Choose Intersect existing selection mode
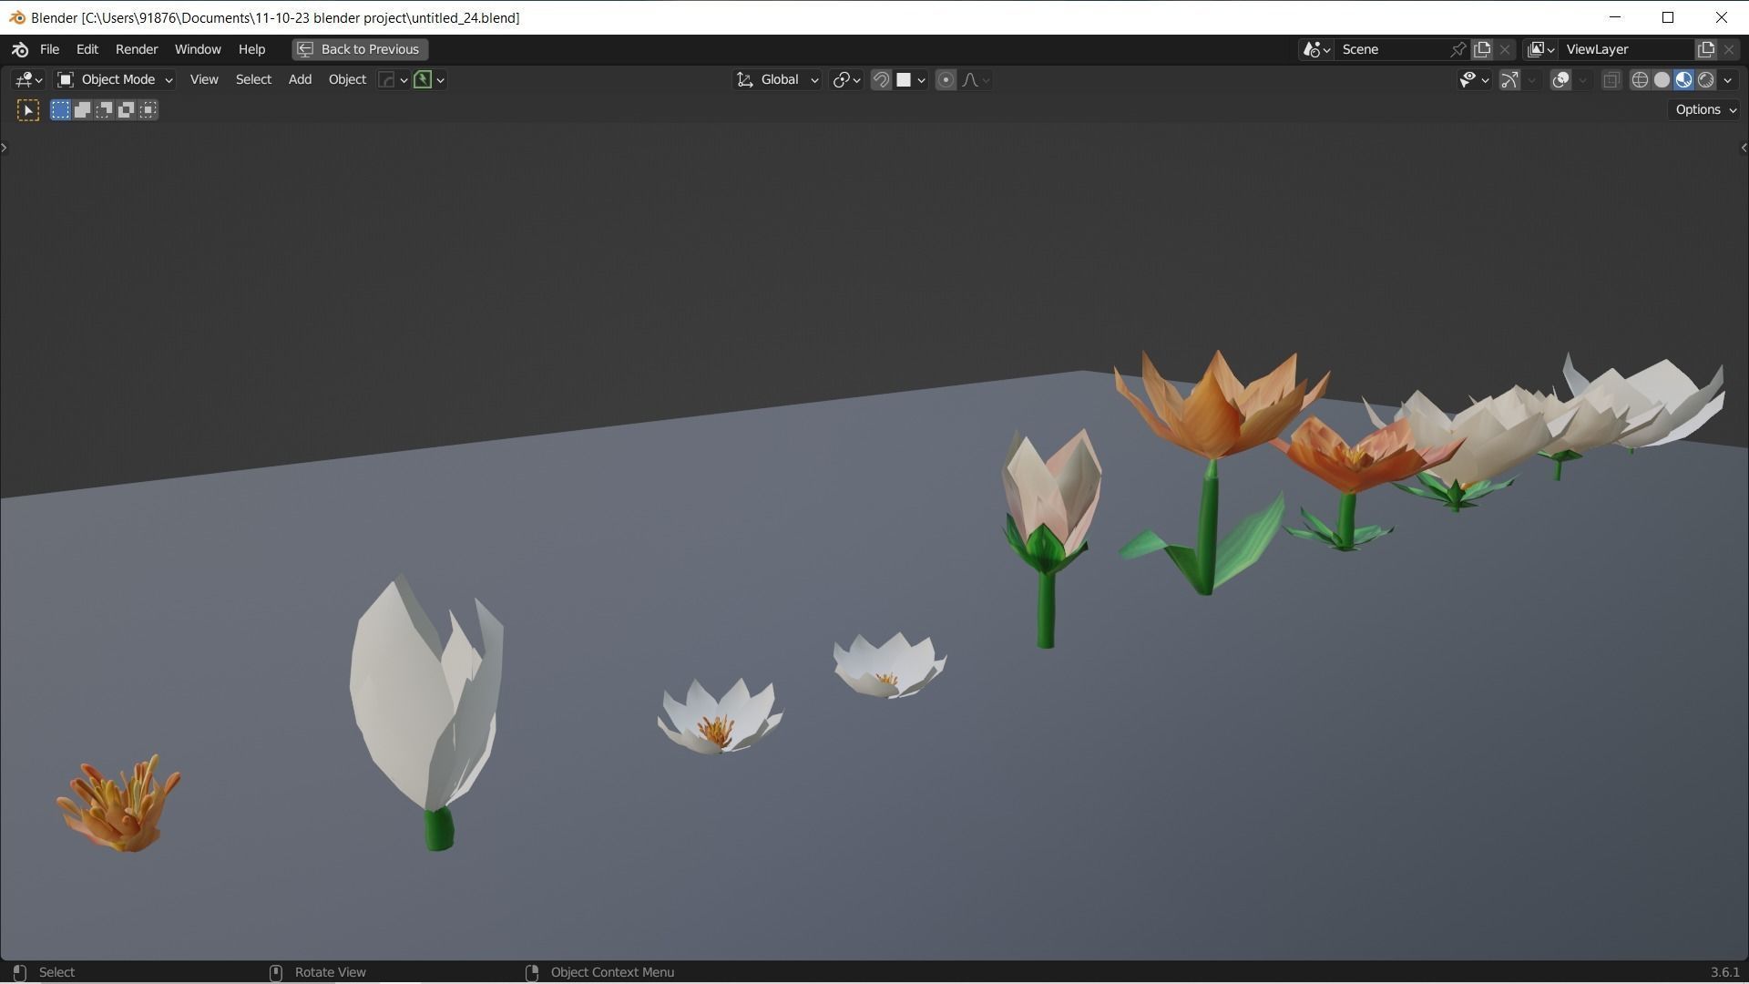This screenshot has height=984, width=1749. tap(148, 110)
